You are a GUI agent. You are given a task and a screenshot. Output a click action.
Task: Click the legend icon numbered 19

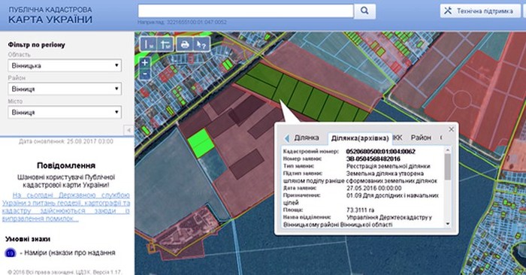pyautogui.click(x=11, y=253)
